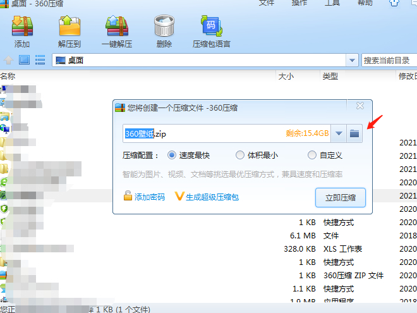Switch to list view mode
Viewport: 417px width, 313px height.
tap(40, 60)
